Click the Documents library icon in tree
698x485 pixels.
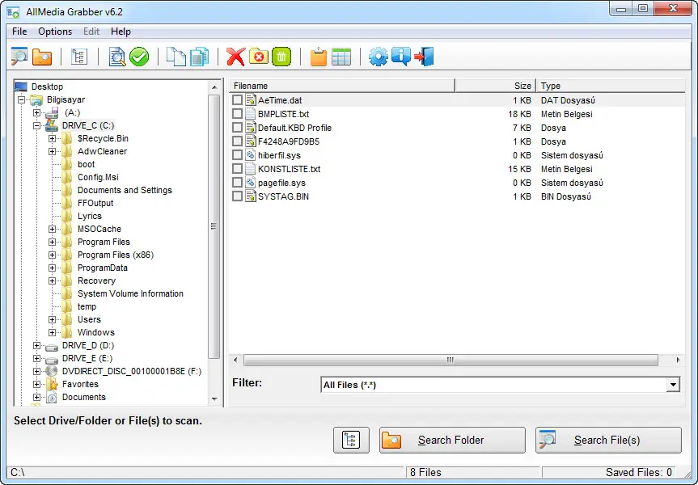click(52, 397)
